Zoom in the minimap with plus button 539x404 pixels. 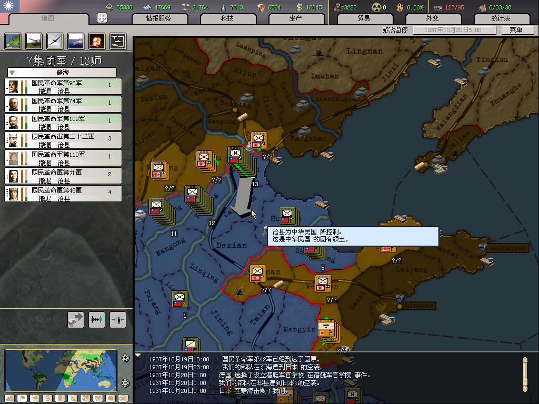pyautogui.click(x=125, y=358)
